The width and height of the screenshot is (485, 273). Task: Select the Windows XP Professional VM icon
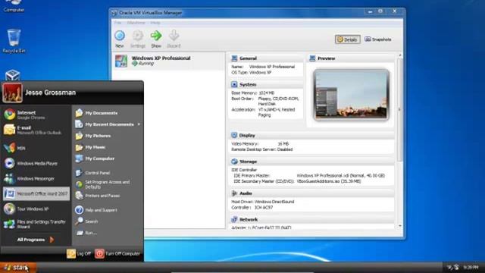(x=121, y=61)
